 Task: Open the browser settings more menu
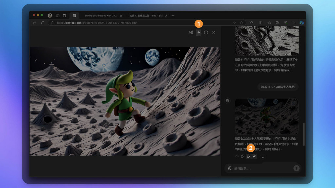[294, 23]
